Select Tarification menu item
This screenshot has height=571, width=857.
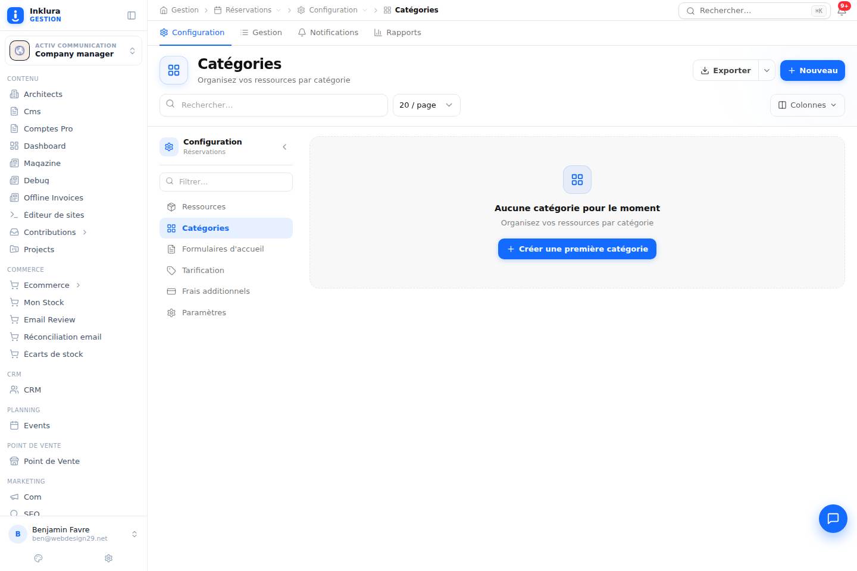coord(226,271)
